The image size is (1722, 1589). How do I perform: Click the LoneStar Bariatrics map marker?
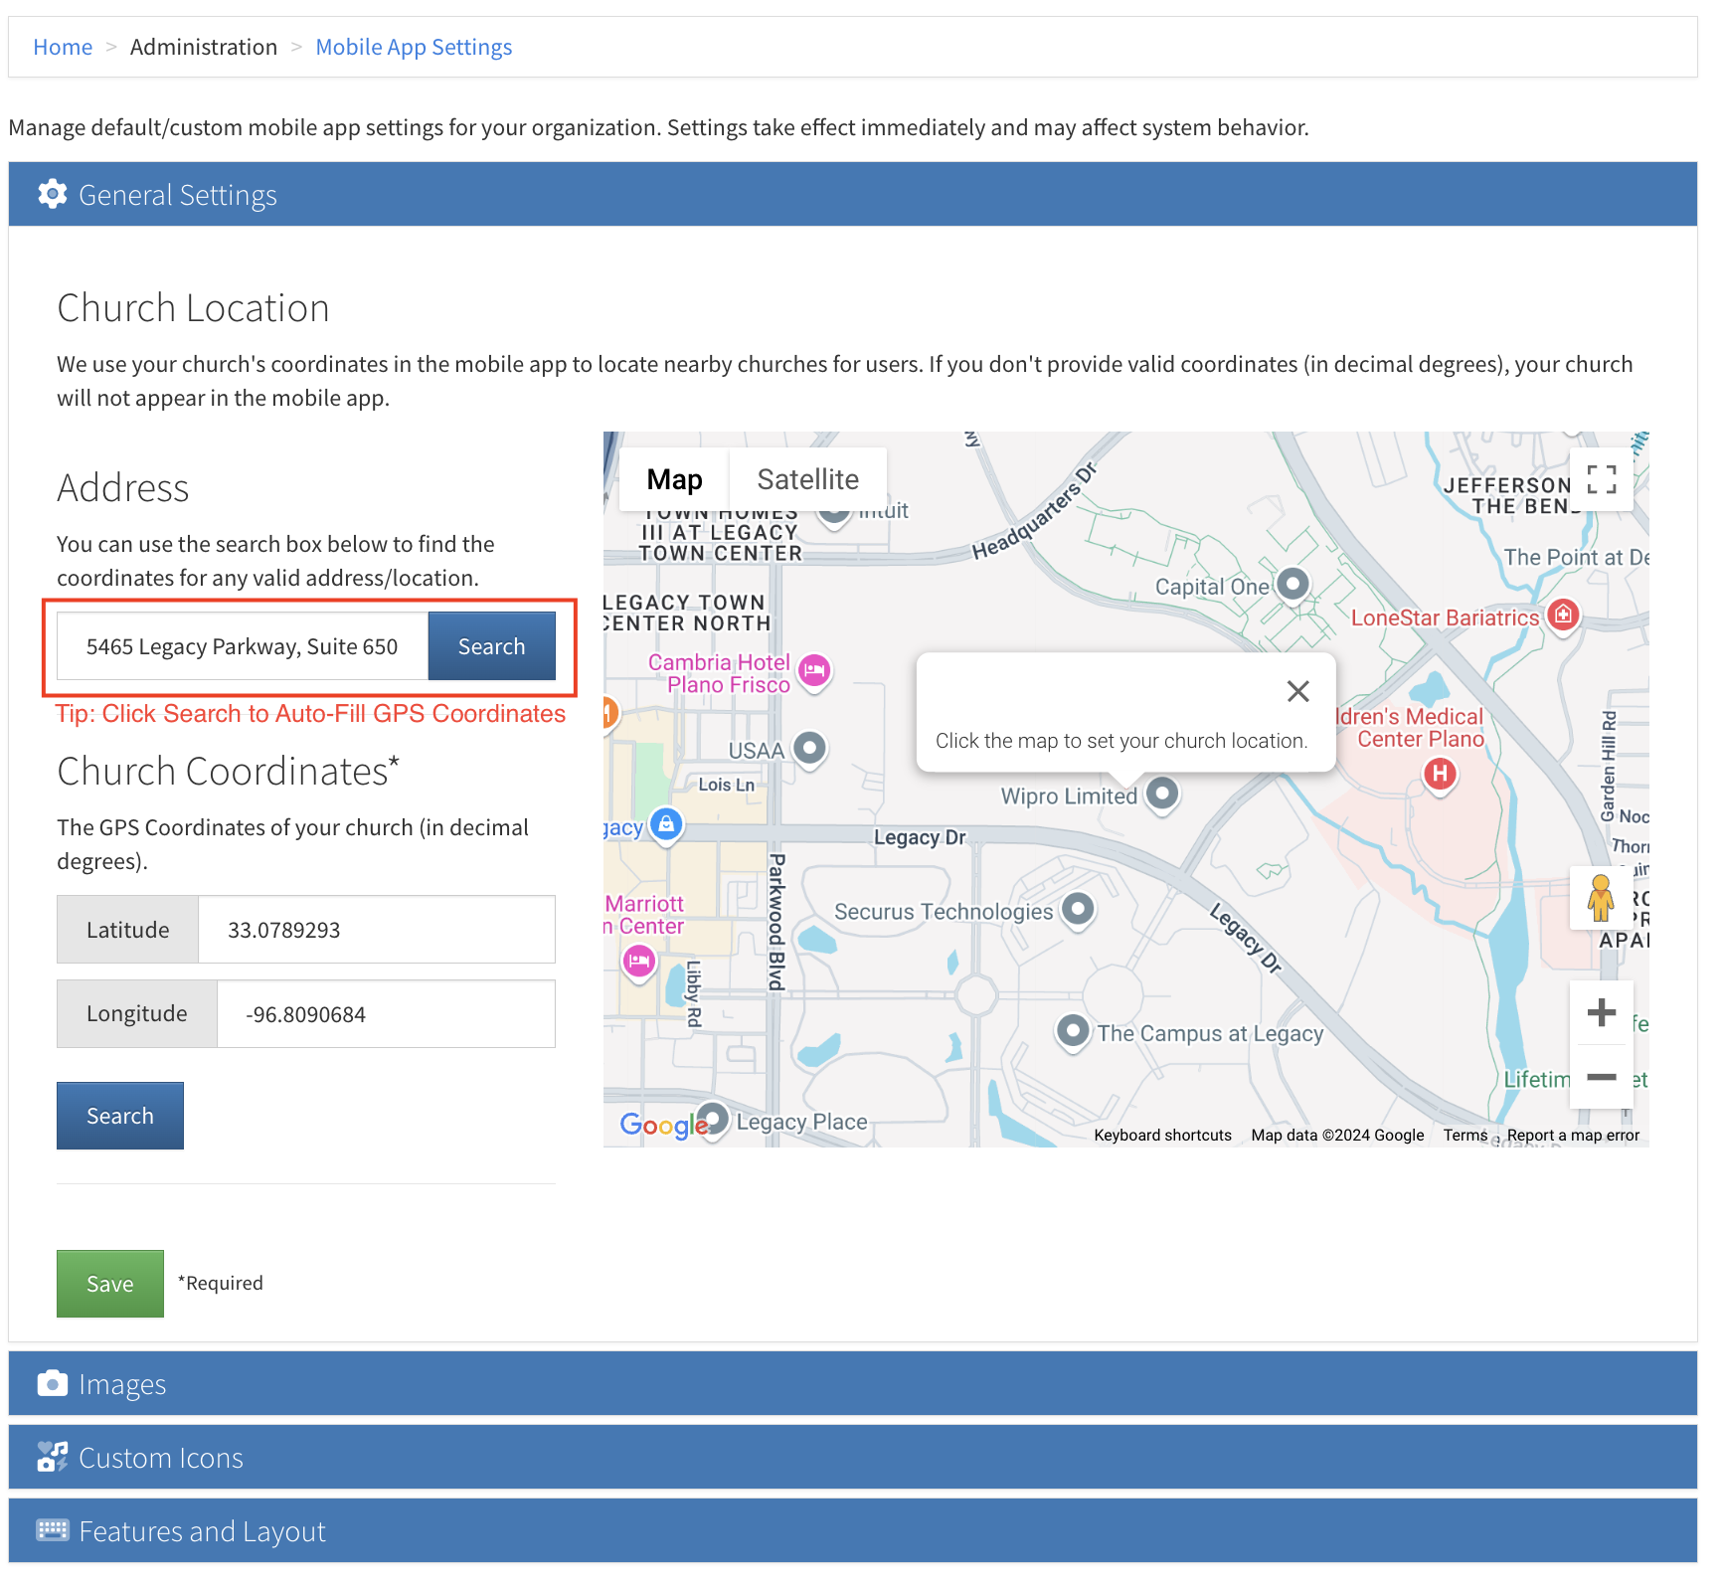coord(1563,616)
